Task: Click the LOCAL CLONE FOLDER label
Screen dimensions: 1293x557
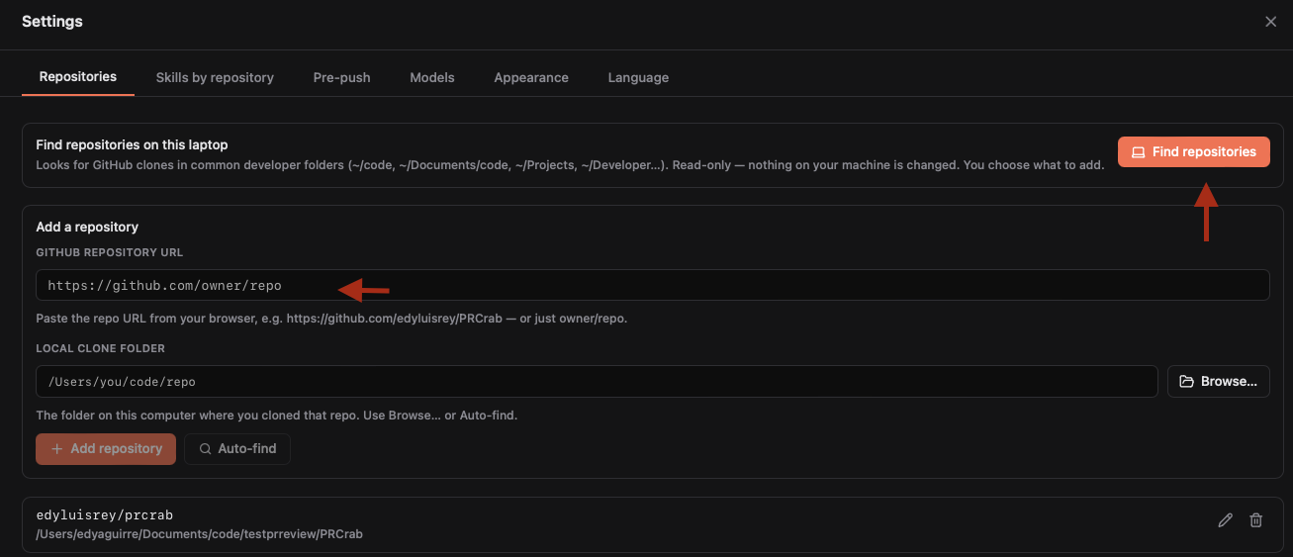Action: click(x=101, y=348)
